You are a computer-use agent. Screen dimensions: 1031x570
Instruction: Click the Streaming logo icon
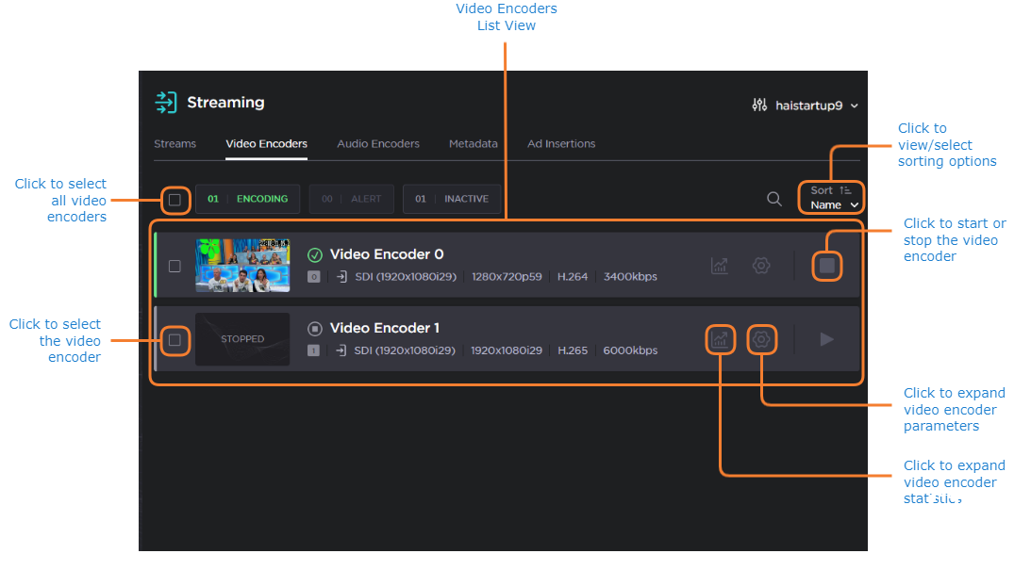[166, 103]
